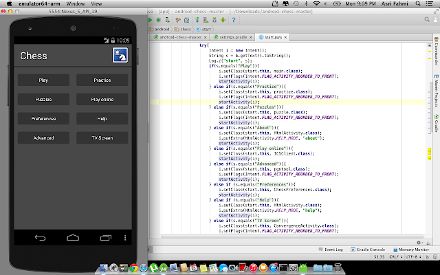
Task: Open the emulator64-arm application menu
Action: pyautogui.click(x=39, y=3)
